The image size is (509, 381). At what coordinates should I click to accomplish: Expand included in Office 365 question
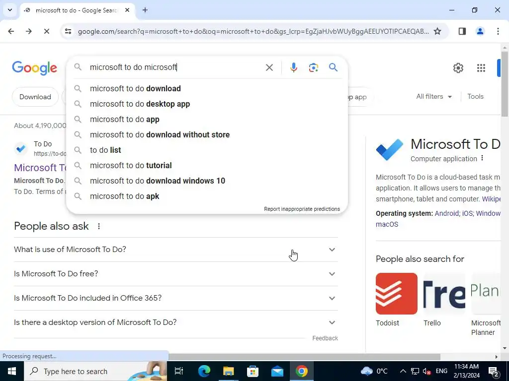[x=175, y=298]
